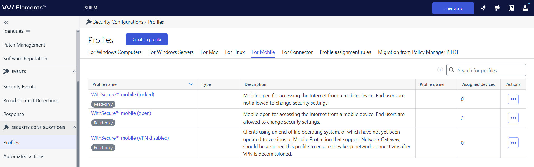Open WithSecure mobile (locked) profile link
The image size is (534, 167).
point(123,95)
